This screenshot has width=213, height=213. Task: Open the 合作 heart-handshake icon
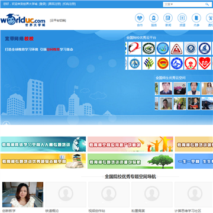click(x=140, y=18)
